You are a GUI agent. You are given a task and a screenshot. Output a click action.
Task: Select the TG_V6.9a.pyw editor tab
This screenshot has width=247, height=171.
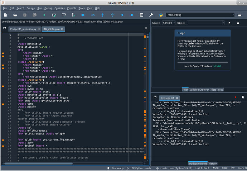(x=52, y=29)
